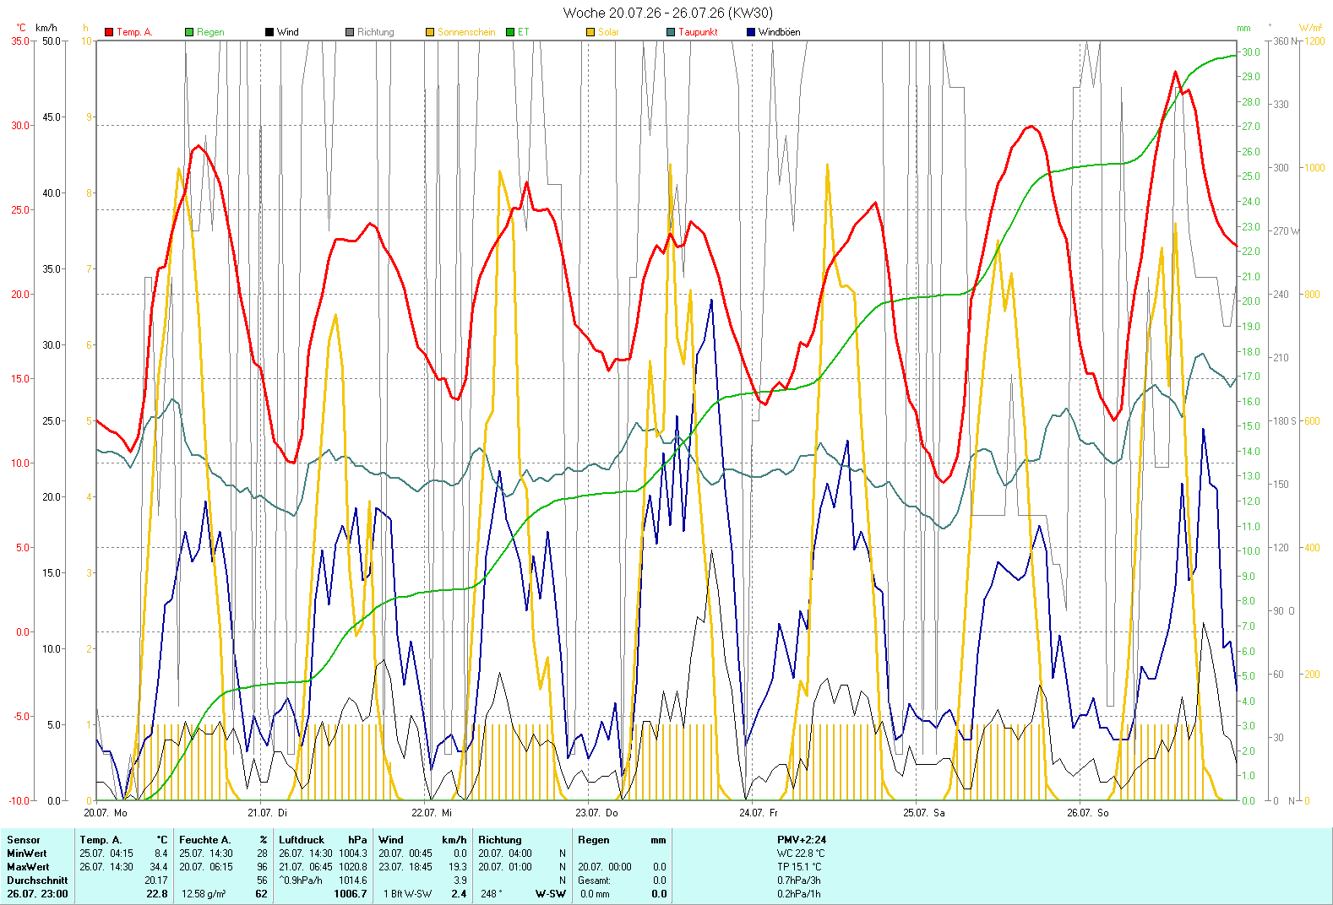This screenshot has height=905, width=1333.
Task: Click the '21.07. Di' date label on the x-axis
Action: (267, 813)
